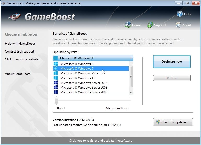Screen dimensions: 201x145
Task: Click the Operating System : label
Action: [66, 52]
